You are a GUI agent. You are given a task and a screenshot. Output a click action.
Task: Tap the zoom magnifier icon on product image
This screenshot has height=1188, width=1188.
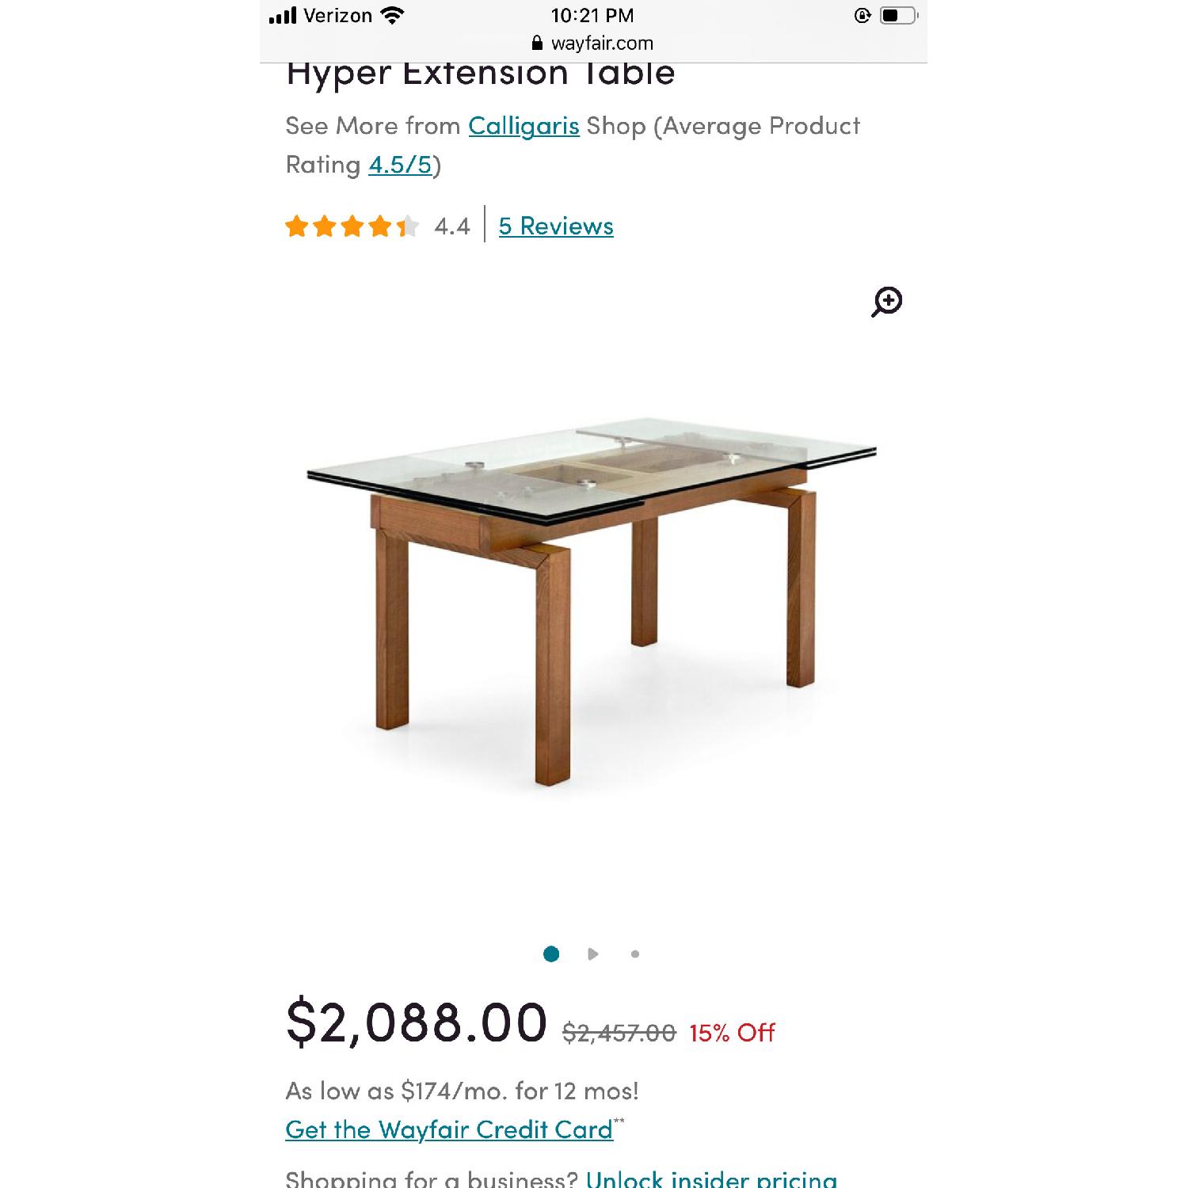[x=889, y=302]
